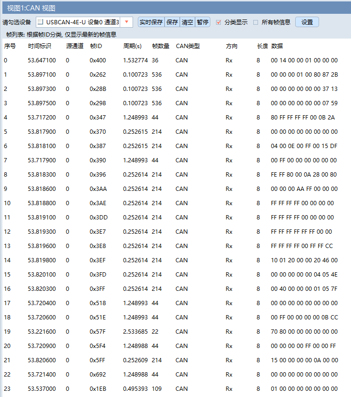The height and width of the screenshot is (397, 351).
Task: Select frame ID 0x347 cell
Action: (98, 118)
